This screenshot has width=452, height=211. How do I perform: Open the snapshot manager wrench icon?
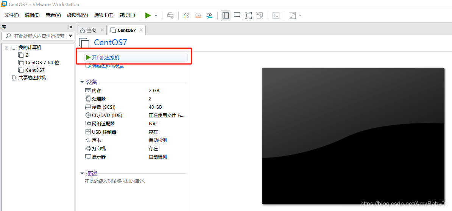click(210, 15)
